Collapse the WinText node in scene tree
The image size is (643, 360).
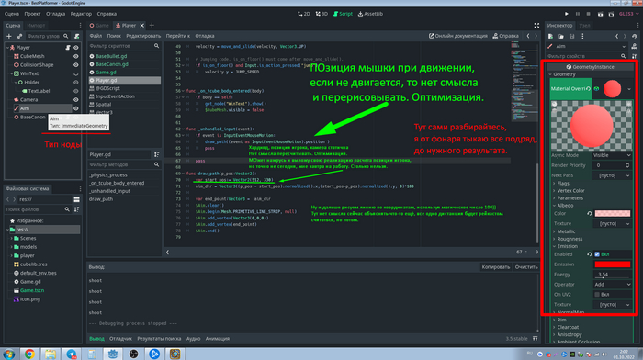11,73
